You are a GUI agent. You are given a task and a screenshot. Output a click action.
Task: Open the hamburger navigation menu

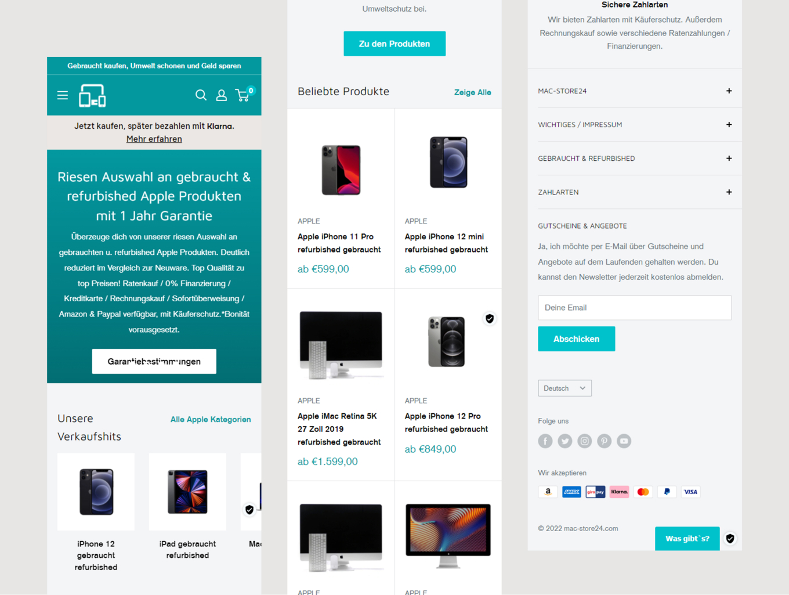[63, 95]
